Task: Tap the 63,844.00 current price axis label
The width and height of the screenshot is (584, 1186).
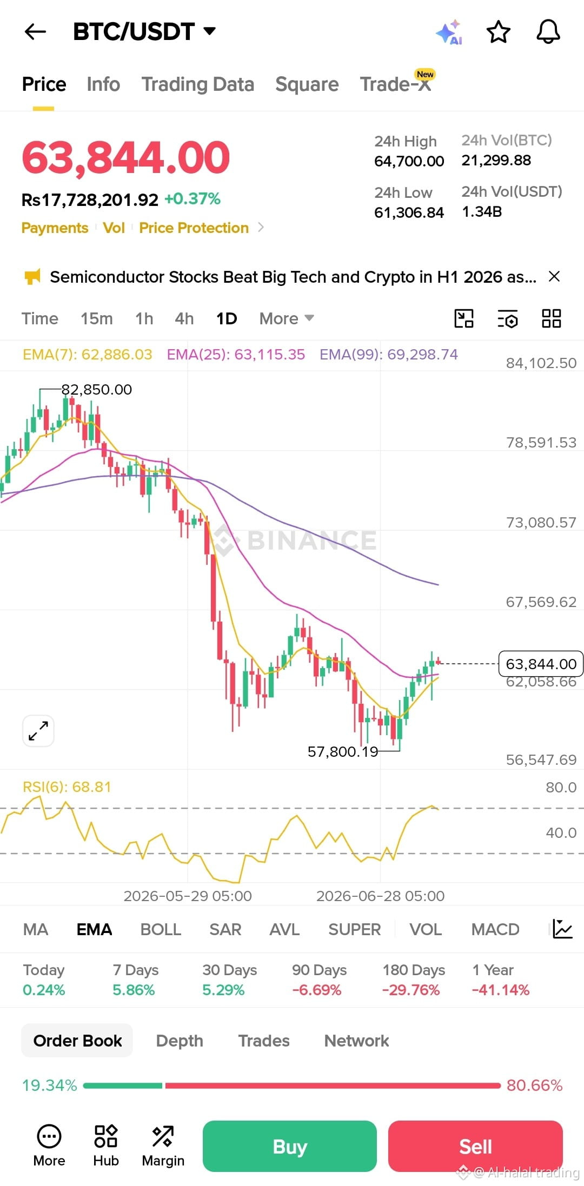Action: point(541,663)
